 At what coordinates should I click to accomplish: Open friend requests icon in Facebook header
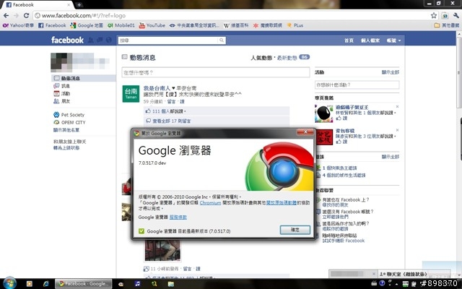tap(91, 40)
